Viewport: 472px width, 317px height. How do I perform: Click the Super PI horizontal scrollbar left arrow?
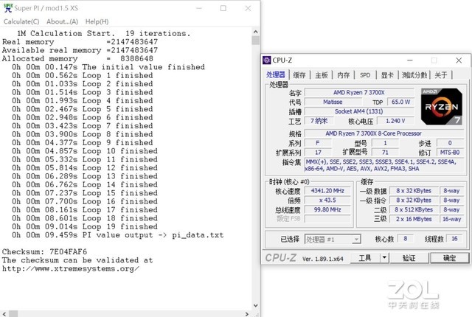[x=4, y=314]
